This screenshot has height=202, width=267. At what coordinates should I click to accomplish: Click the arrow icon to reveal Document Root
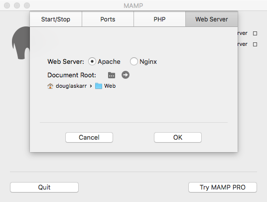coord(126,75)
